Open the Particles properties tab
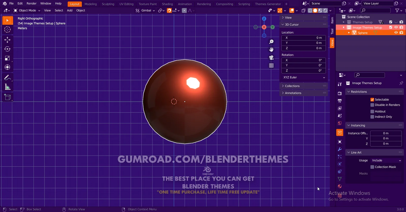This screenshot has height=212, width=406. pos(340,157)
